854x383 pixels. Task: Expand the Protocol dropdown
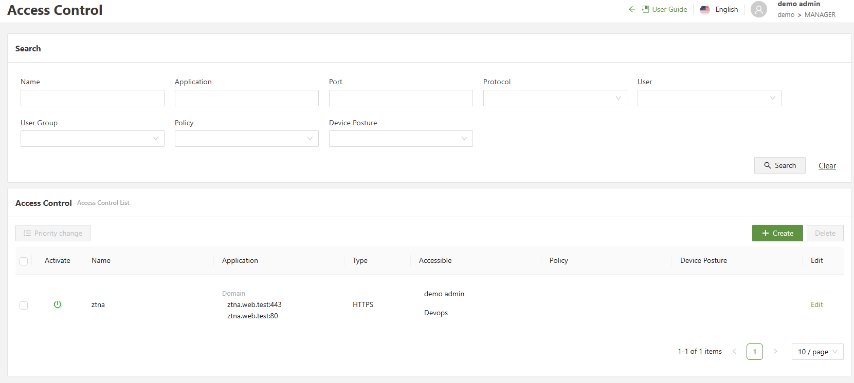[555, 98]
